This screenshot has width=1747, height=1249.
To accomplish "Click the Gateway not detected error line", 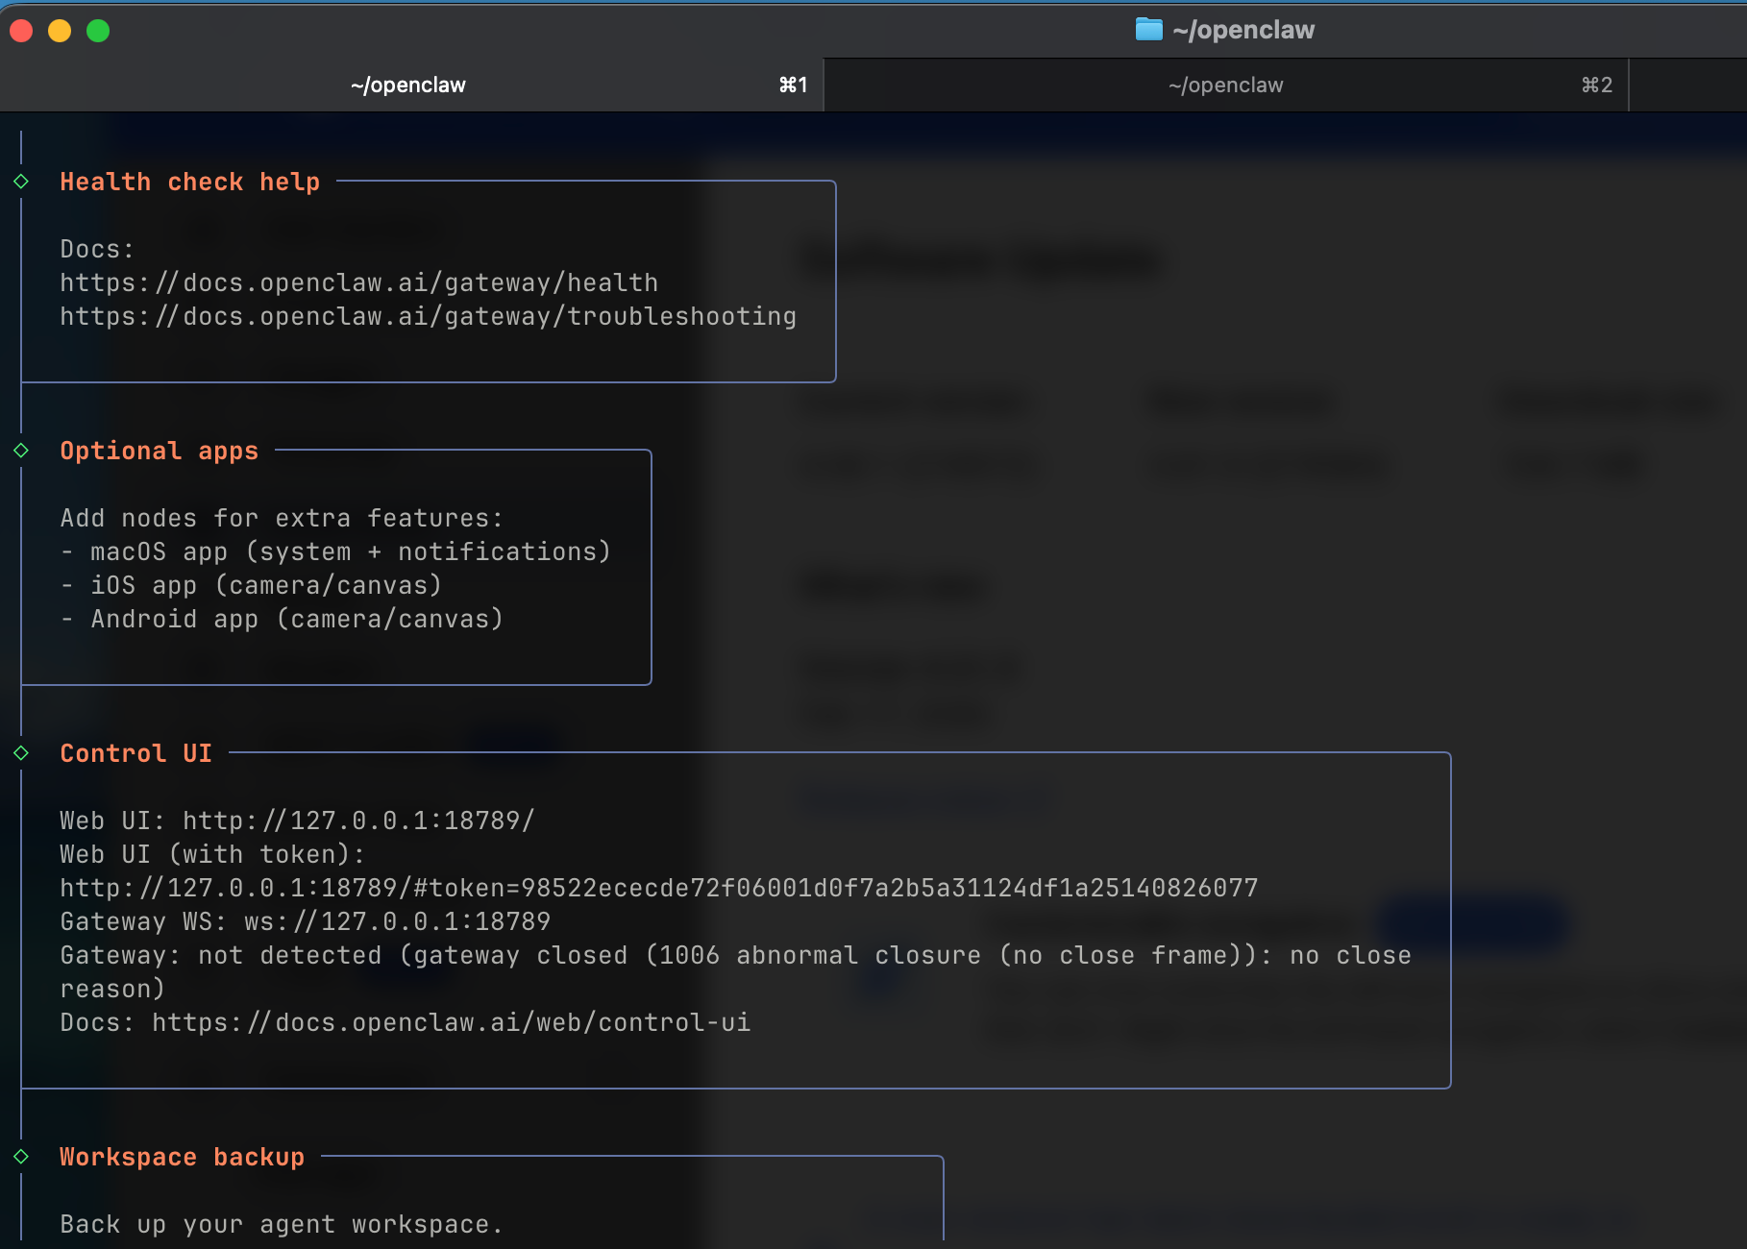I will (735, 956).
